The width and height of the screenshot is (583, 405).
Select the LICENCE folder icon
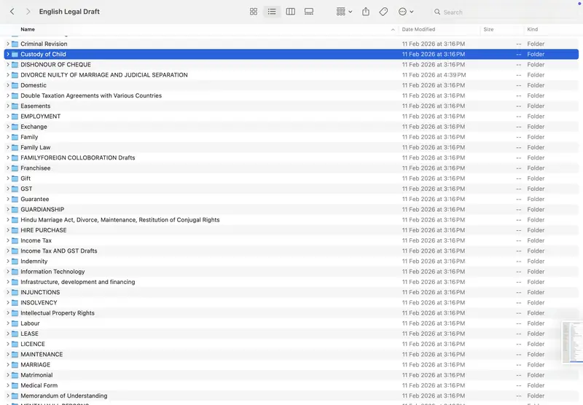pyautogui.click(x=15, y=344)
